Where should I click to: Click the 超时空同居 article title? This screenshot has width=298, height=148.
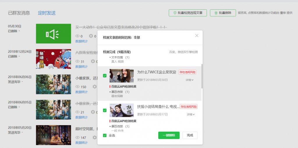tap(86, 128)
